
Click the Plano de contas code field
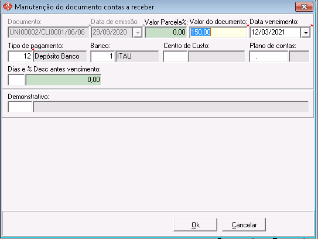pos(269,56)
